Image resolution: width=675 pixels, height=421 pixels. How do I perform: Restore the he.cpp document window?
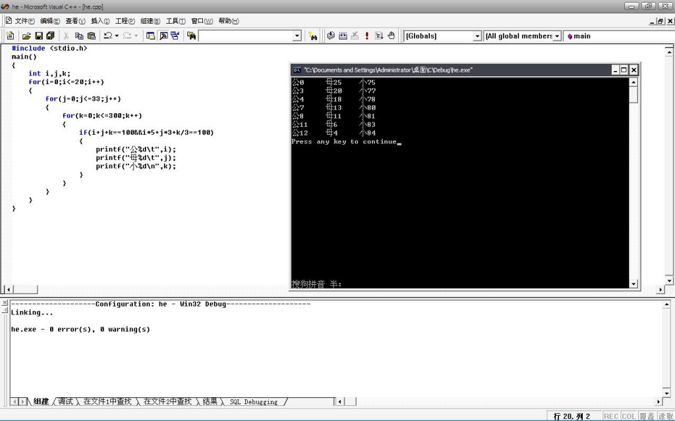pyautogui.click(x=660, y=22)
